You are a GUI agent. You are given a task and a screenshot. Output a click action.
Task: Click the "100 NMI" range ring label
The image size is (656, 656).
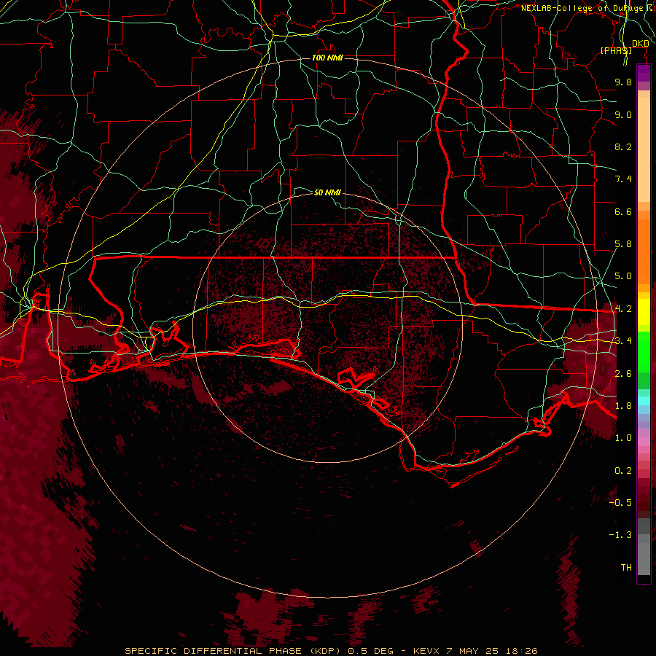(327, 58)
